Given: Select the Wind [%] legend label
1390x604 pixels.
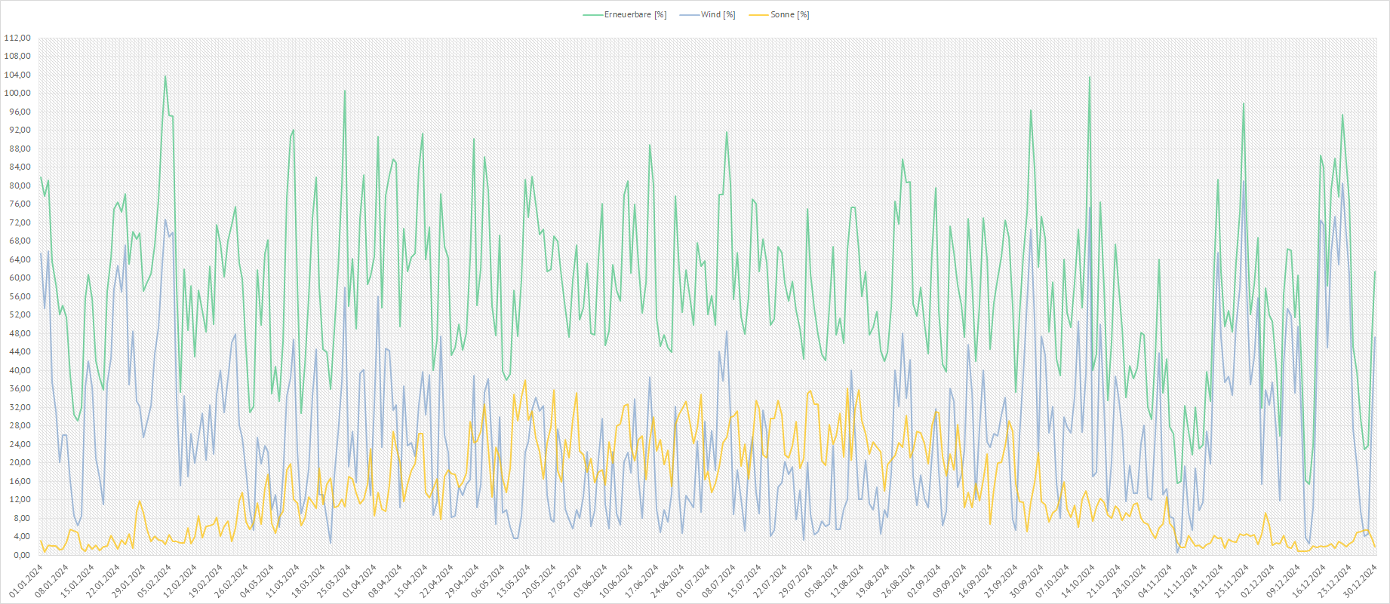Looking at the screenshot, I should point(718,15).
